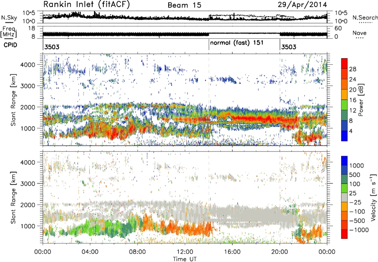Click the 'Slant Range [km]' label of power panel
The image size is (378, 262).
click(x=14, y=100)
